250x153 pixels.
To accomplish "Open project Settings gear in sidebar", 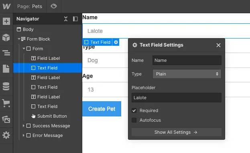I will (6, 135).
